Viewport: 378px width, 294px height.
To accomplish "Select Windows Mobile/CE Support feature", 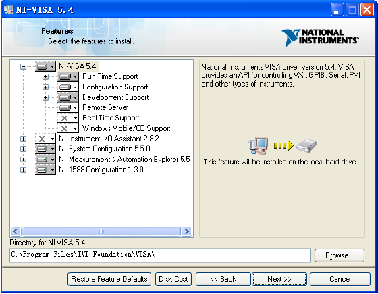I will 126,128.
